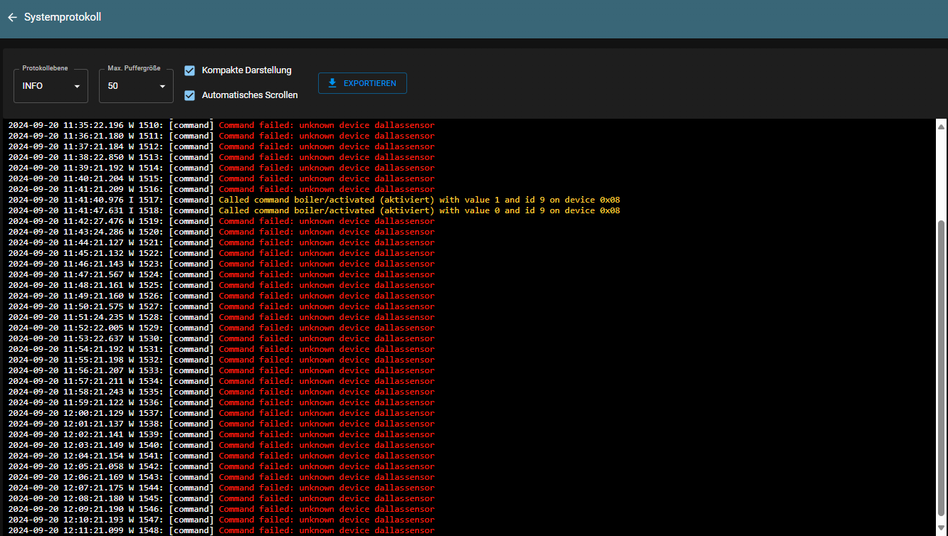Screen dimensions: 948x536
Task: Select log entry 1532 at 11:55:21.198
Action: [x=221, y=360]
